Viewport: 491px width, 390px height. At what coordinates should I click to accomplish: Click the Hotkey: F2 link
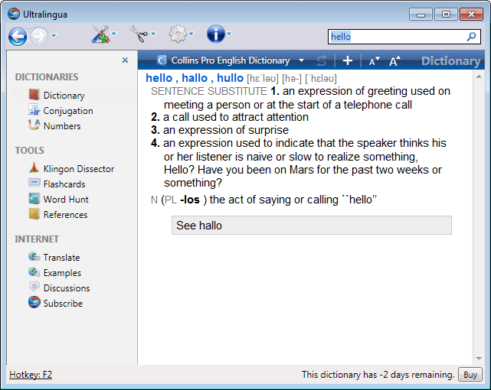pyautogui.click(x=31, y=375)
